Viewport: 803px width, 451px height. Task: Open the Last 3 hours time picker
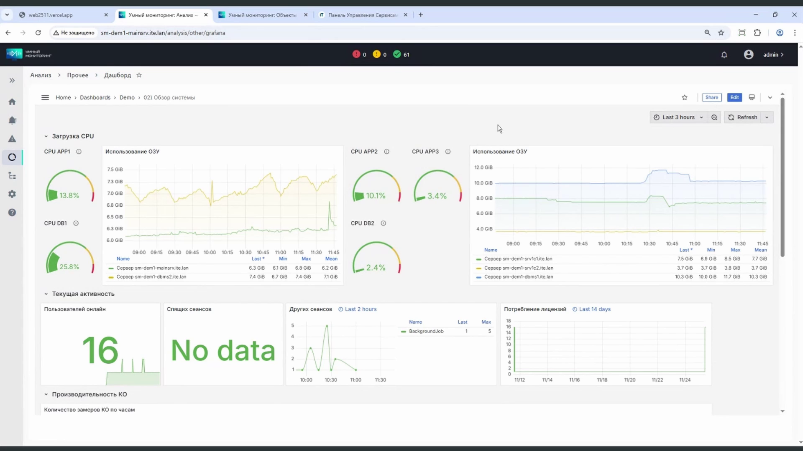point(678,117)
